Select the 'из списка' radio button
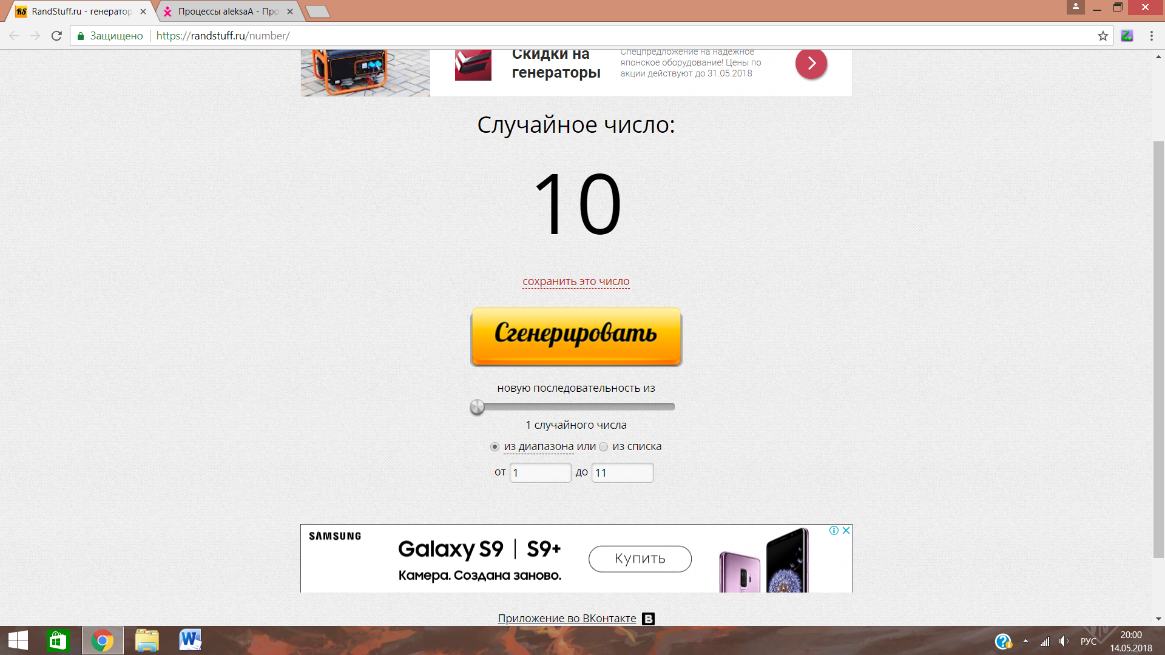Viewport: 1165px width, 655px height. click(603, 447)
